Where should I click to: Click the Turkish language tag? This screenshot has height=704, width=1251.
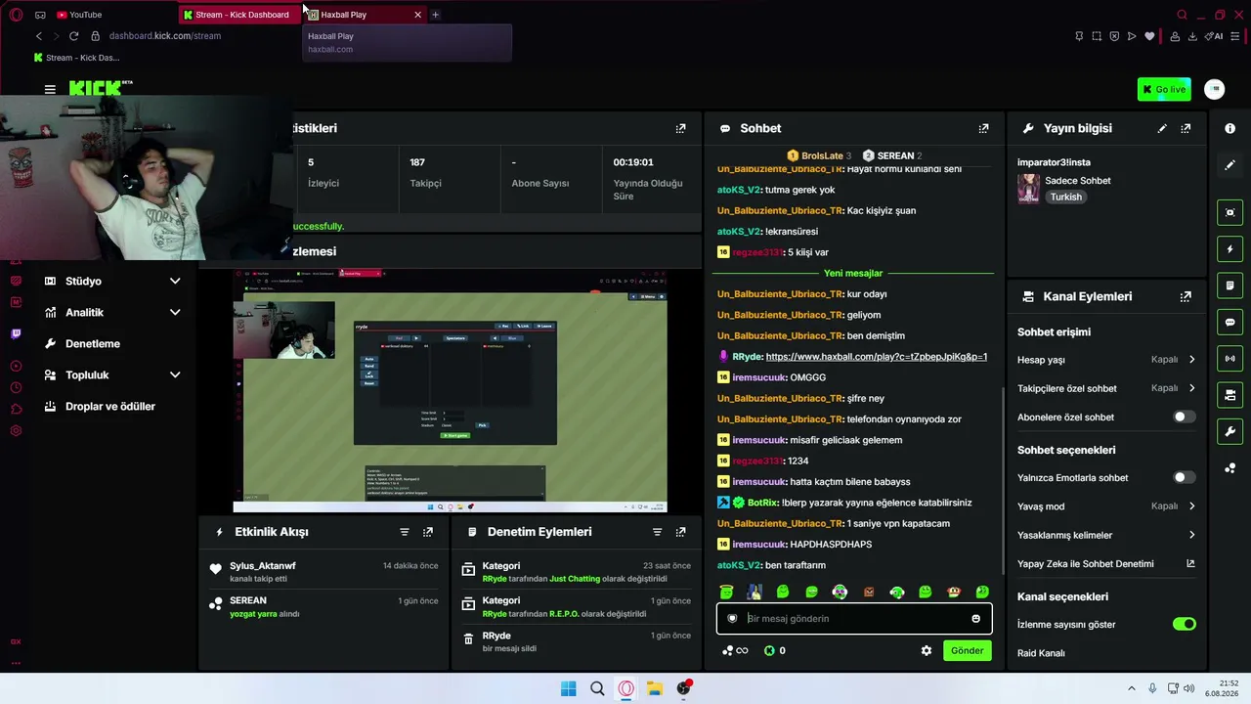point(1065,197)
